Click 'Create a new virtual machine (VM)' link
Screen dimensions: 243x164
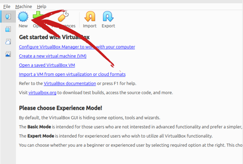coord(53,56)
